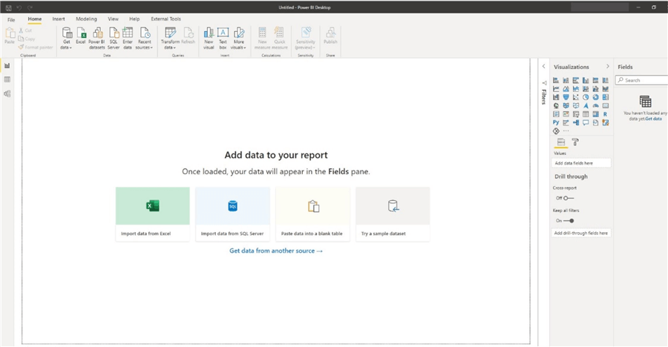
Task: Open Model view in left sidebar
Action: click(x=7, y=94)
